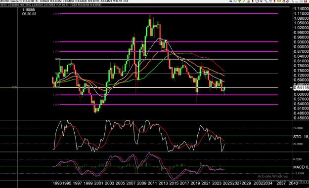This screenshot has height=188, width=309.
Task: Click the yellow rectangle toolbar icon
Action: tap(279, 1)
